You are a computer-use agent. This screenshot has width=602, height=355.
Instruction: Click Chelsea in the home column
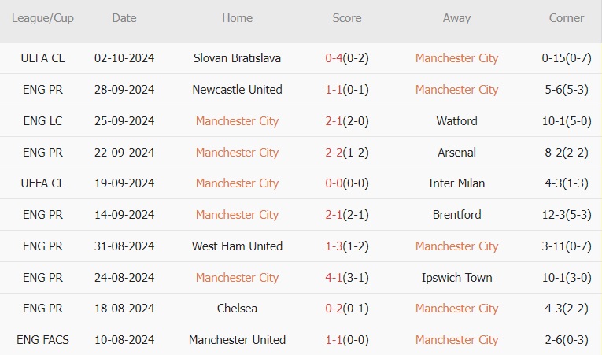(x=237, y=309)
